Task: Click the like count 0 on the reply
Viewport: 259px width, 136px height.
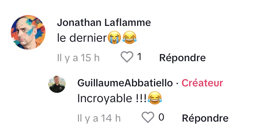Action: (161, 117)
